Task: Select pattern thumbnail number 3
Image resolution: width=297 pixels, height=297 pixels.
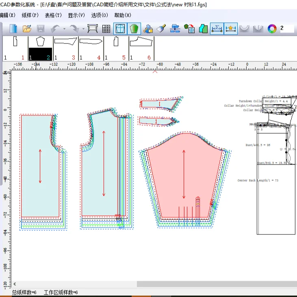Action: [x=66, y=48]
